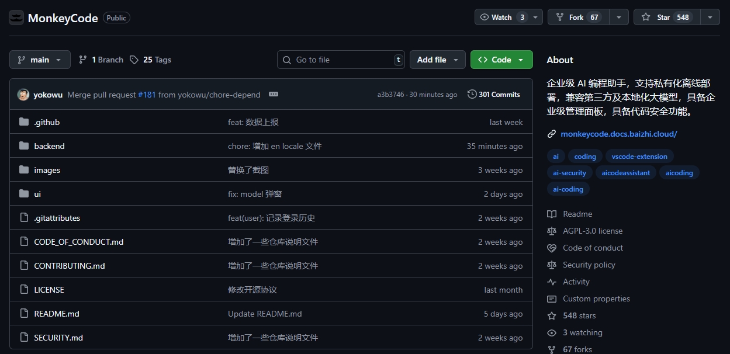Click the LICENSE file icon
The width and height of the screenshot is (730, 354).
[x=24, y=289]
